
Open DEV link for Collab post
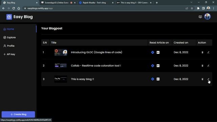coord(158,65)
